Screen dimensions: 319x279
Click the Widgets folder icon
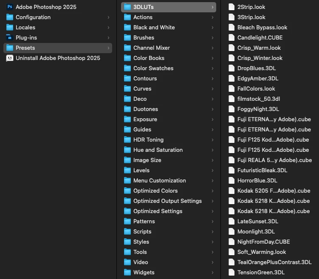(127, 273)
